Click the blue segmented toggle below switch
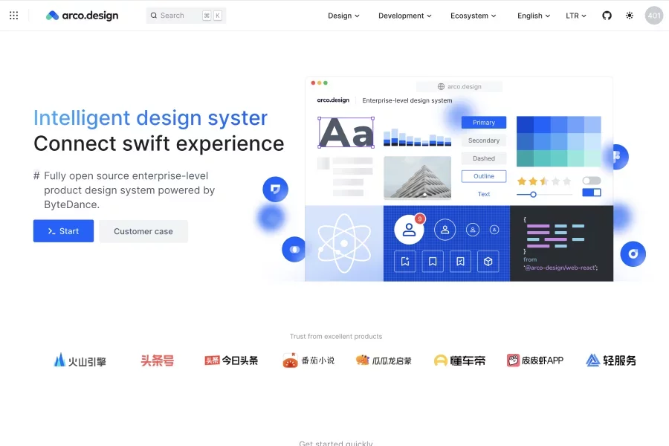The height and width of the screenshot is (446, 669). tap(592, 193)
